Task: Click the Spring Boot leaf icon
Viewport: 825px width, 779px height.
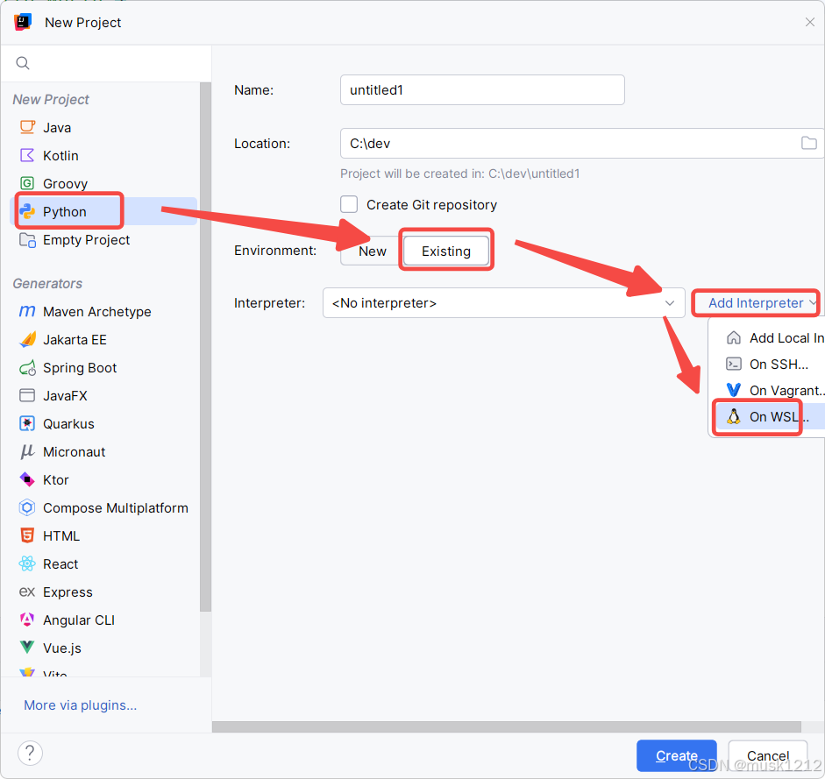Action: coord(27,368)
